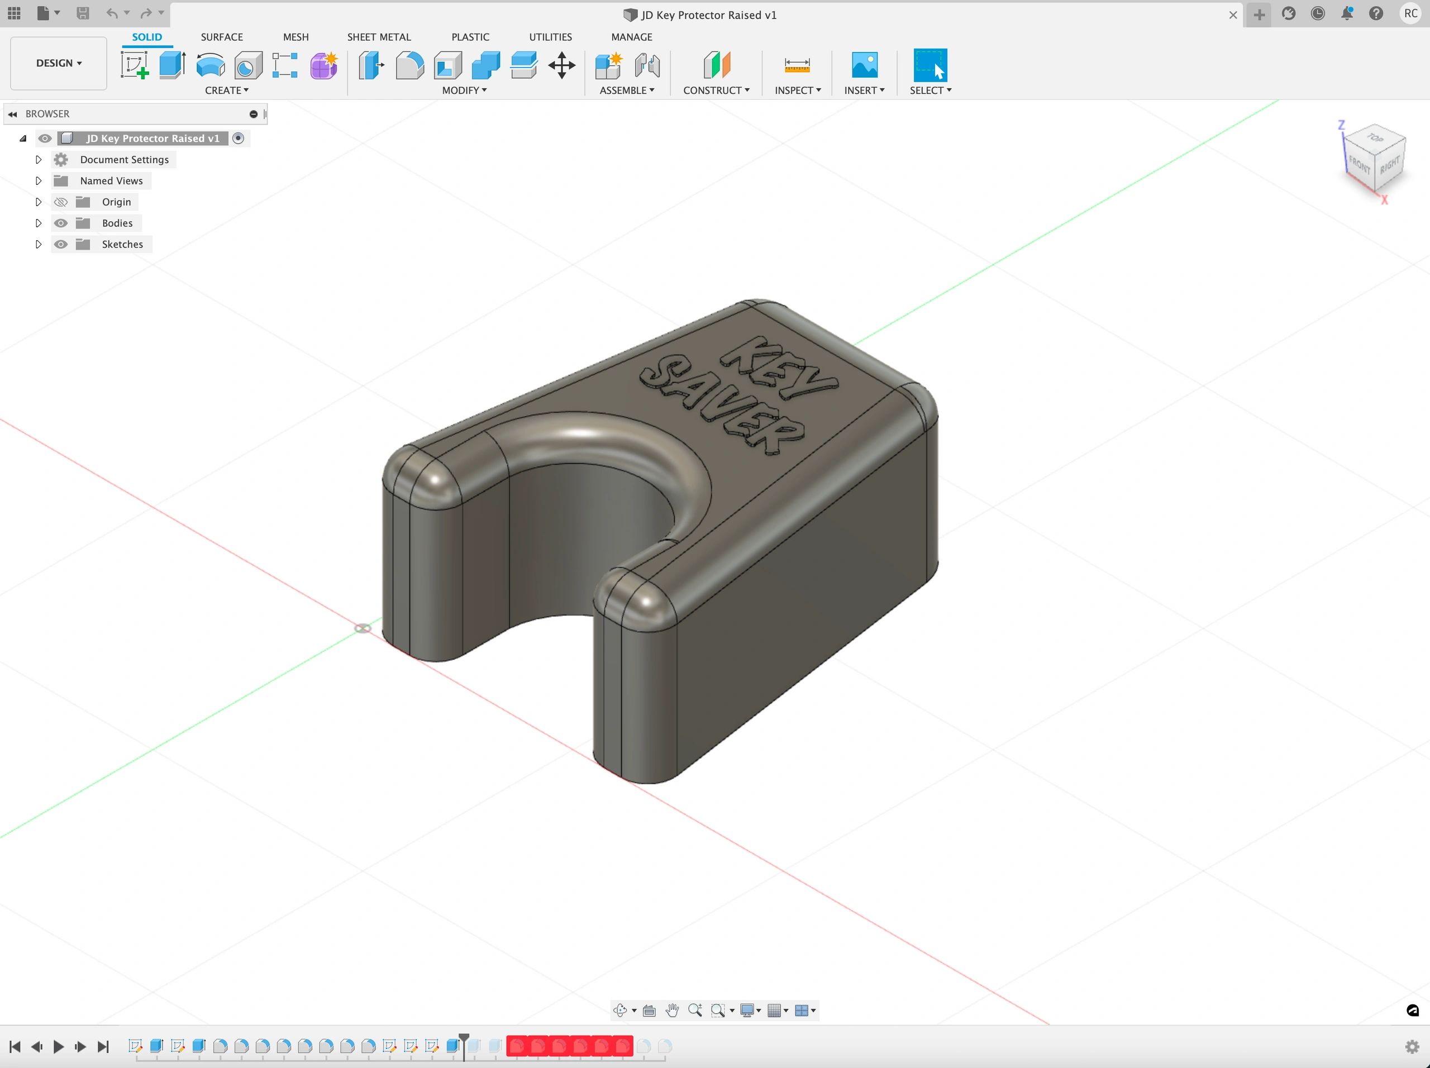The image size is (1430, 1068).
Task: Select the Extrude tool icon
Action: coord(172,65)
